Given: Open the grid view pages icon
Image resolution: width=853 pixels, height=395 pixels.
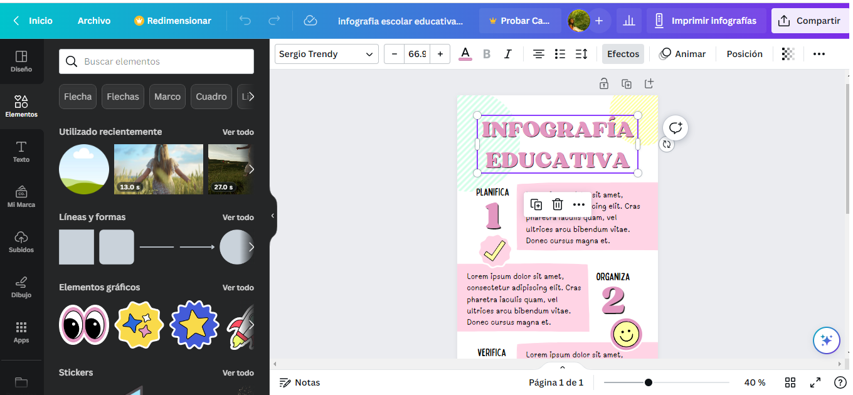Looking at the screenshot, I should coord(790,382).
